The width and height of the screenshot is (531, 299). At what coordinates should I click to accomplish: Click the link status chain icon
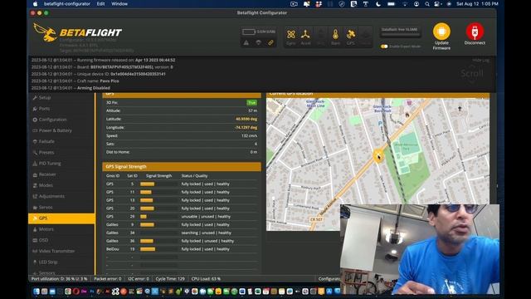coord(270,42)
